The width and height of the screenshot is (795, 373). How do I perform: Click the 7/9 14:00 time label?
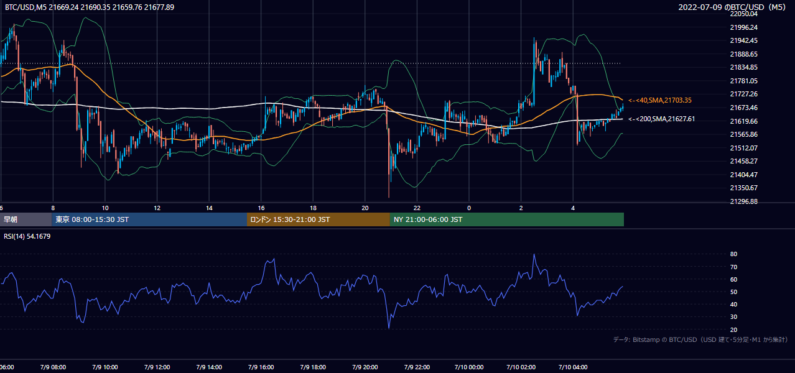click(209, 367)
